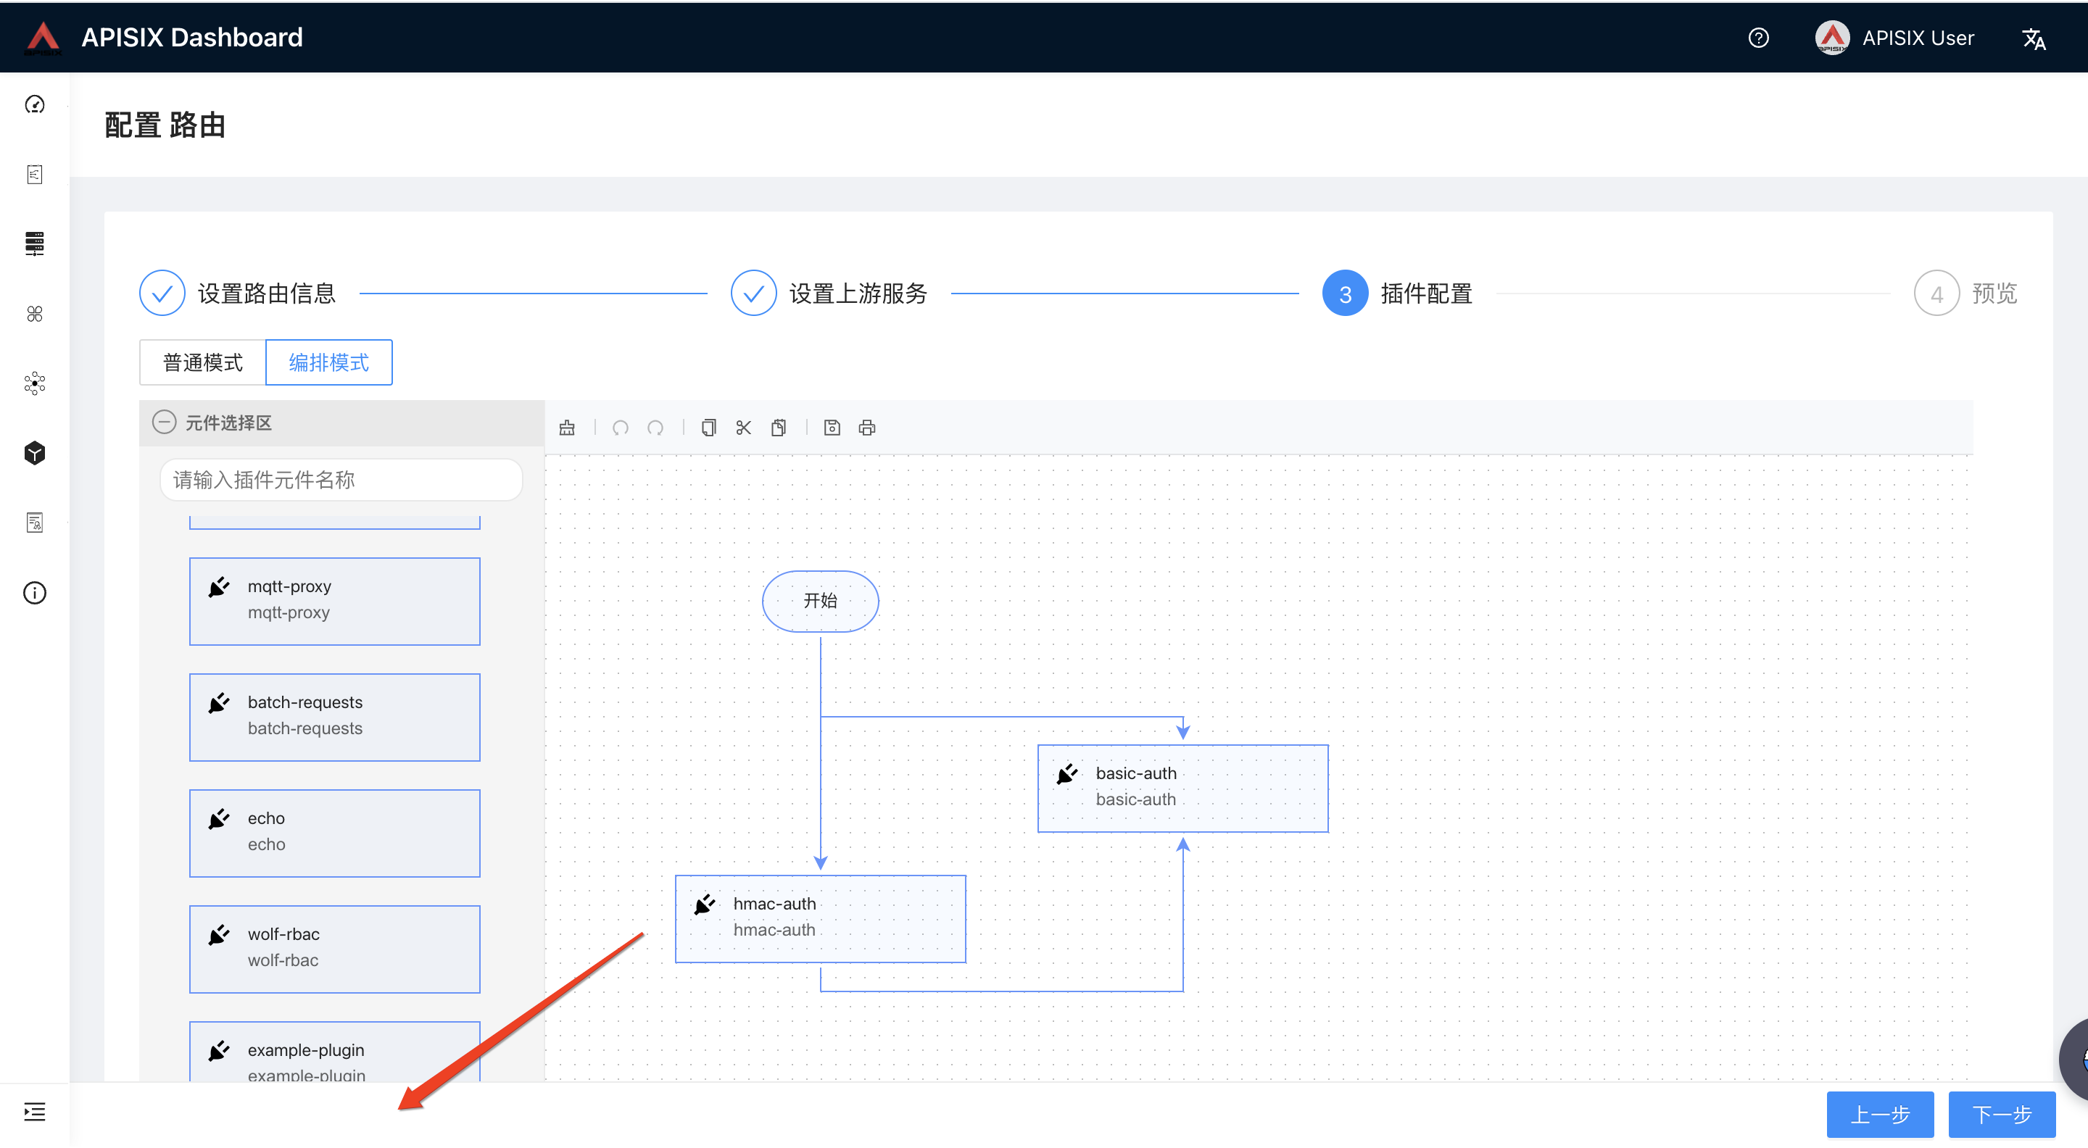The image size is (2088, 1148).
Task: Select the hmac-auth node on canvas
Action: (820, 919)
